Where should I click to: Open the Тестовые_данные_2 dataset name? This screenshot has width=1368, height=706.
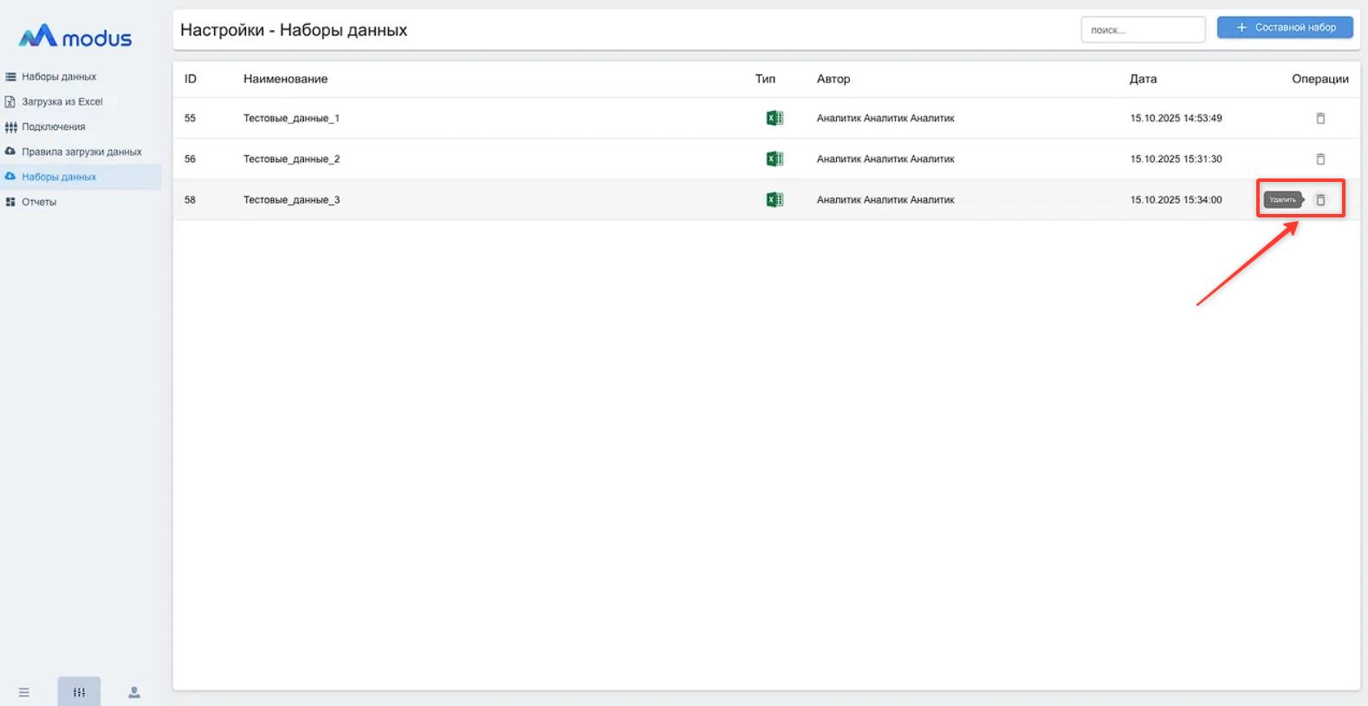point(291,159)
